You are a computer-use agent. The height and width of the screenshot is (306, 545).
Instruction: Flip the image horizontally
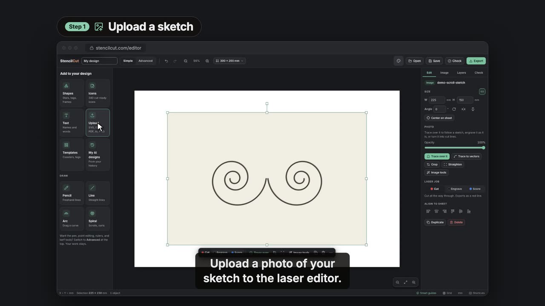click(463, 109)
